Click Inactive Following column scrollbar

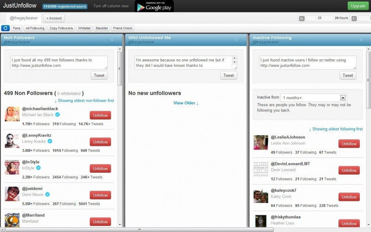click(368, 80)
